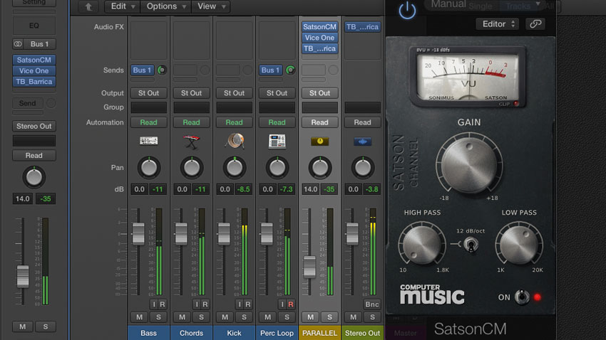Image resolution: width=606 pixels, height=340 pixels.
Task: Click the Bass channel volume fader
Action: pyautogui.click(x=138, y=233)
